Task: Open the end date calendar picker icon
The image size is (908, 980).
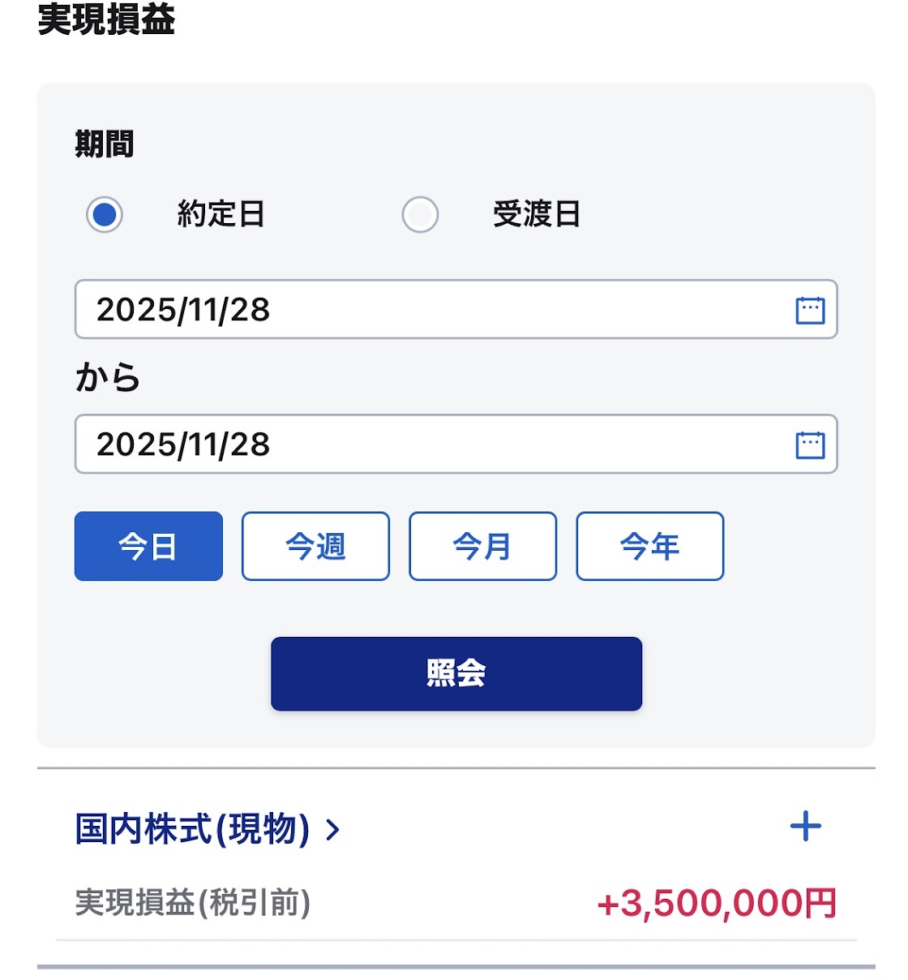Action: pos(810,445)
